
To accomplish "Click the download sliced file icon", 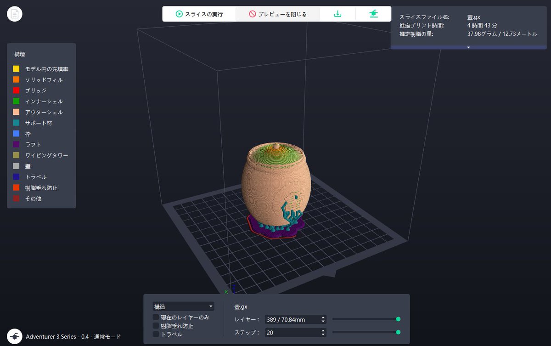I will pyautogui.click(x=337, y=14).
